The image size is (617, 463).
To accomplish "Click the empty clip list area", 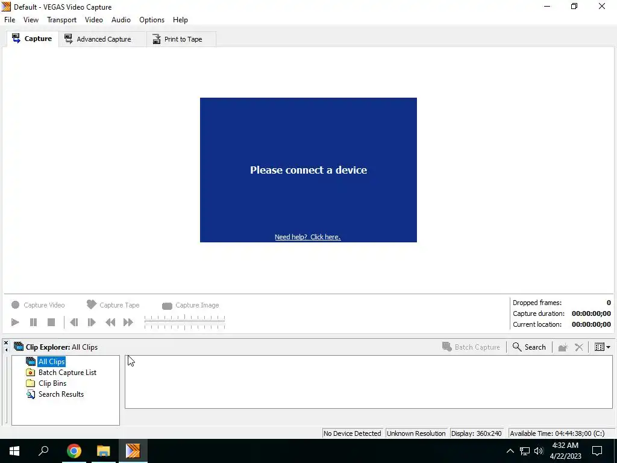I will click(368, 382).
